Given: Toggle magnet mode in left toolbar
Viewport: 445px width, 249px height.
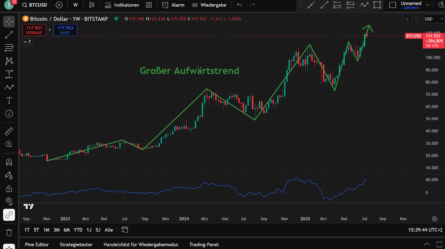Looking at the screenshot, I should coord(9,162).
